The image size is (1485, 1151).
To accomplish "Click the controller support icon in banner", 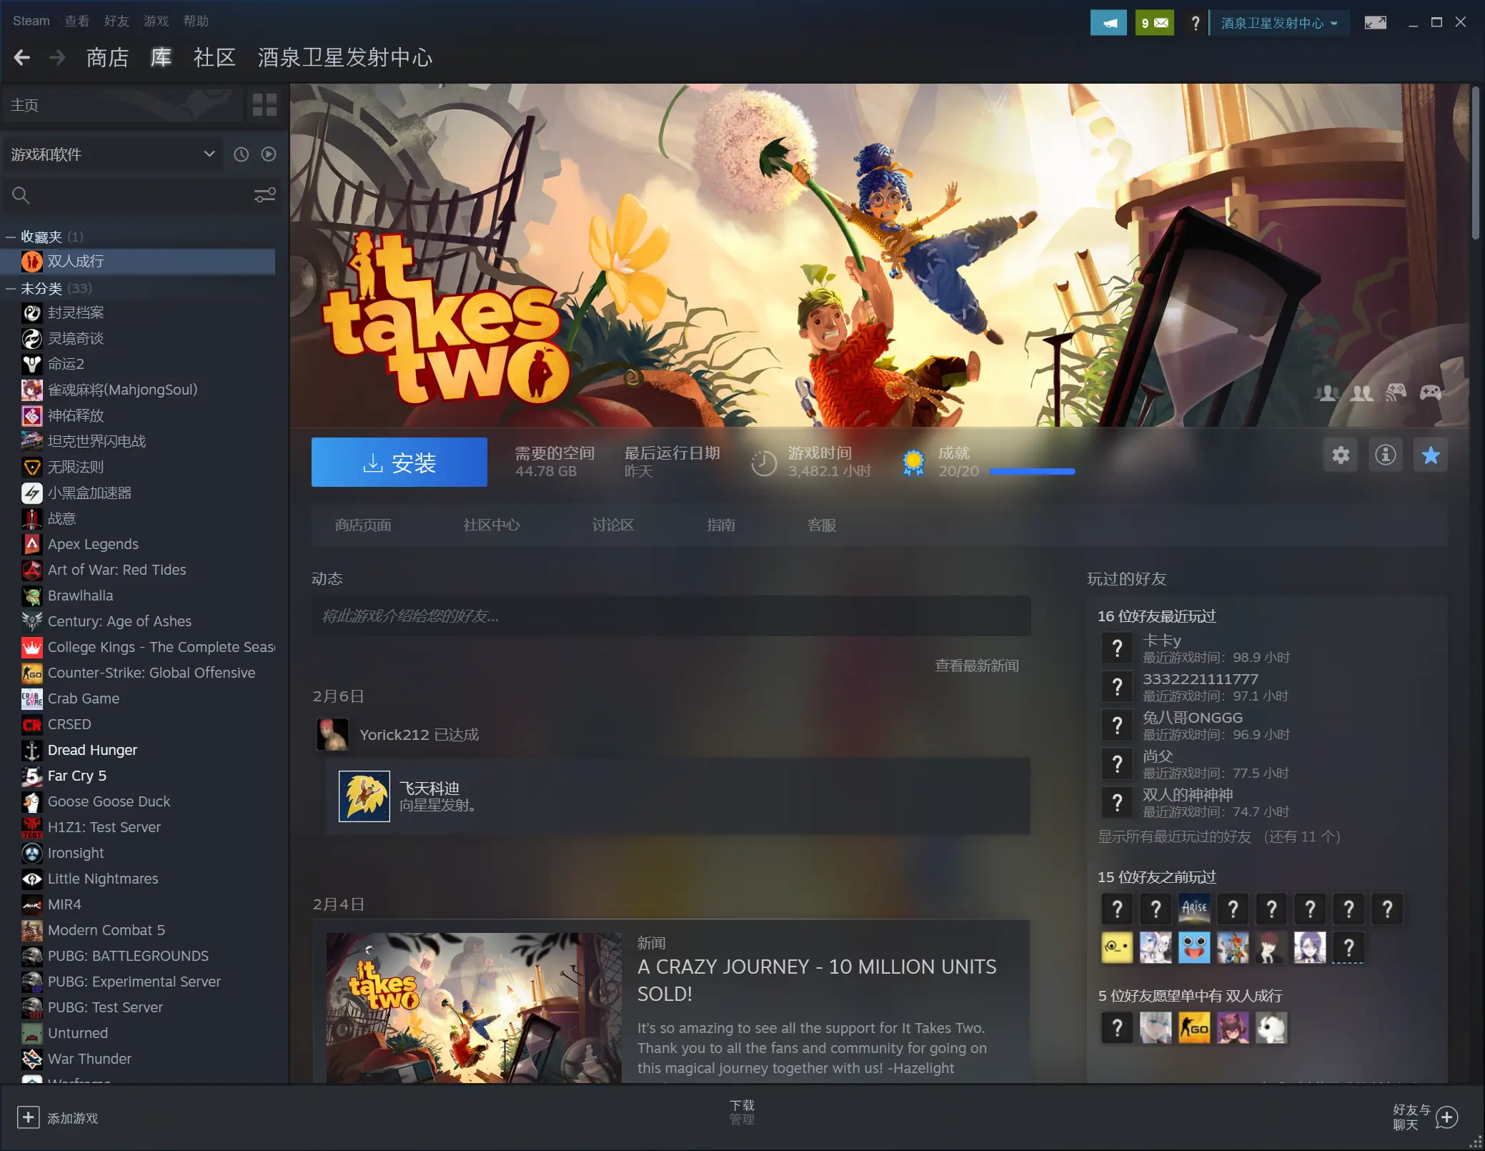I will 1430,392.
